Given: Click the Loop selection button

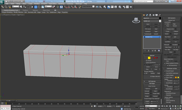Looking at the screenshot, I should click(156, 69).
